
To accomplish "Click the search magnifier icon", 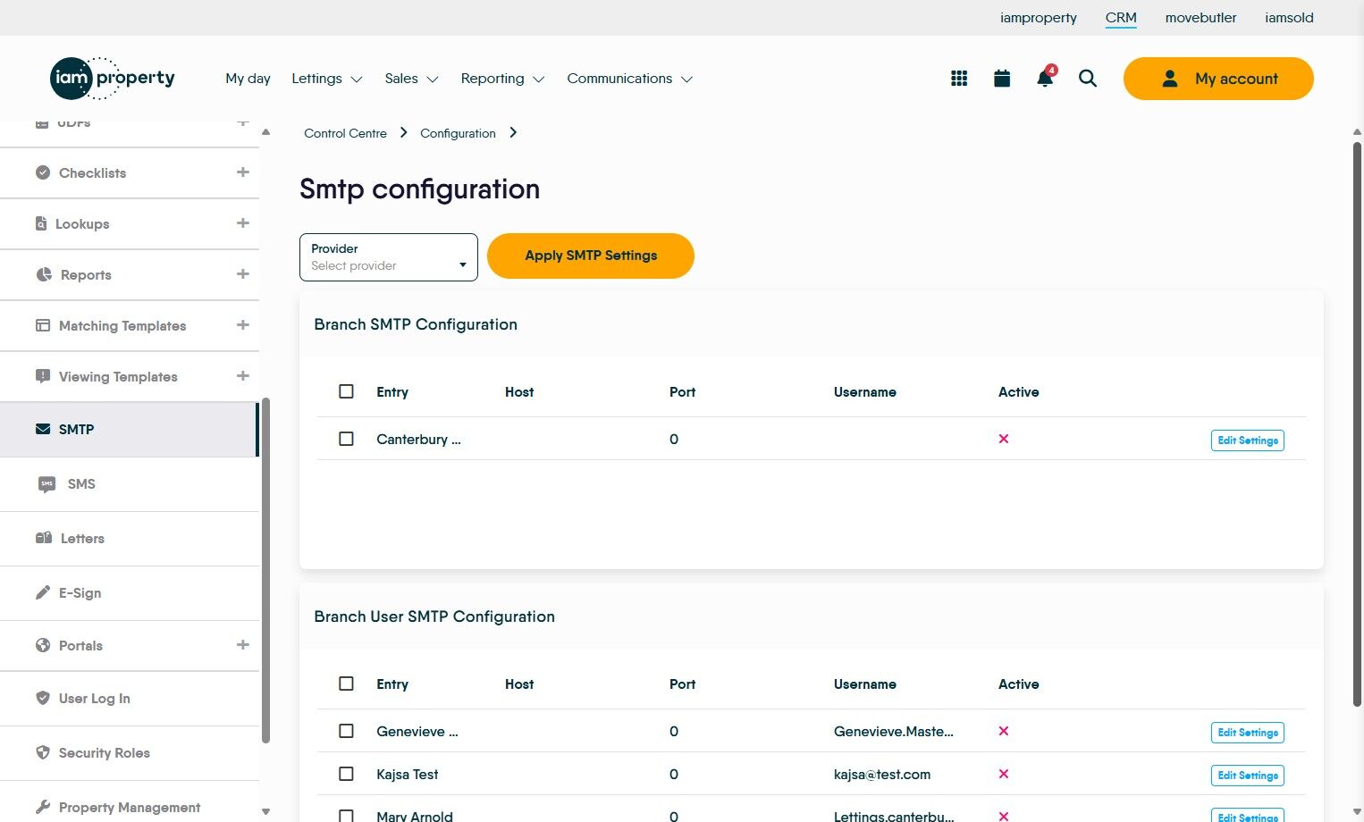I will pos(1087,79).
